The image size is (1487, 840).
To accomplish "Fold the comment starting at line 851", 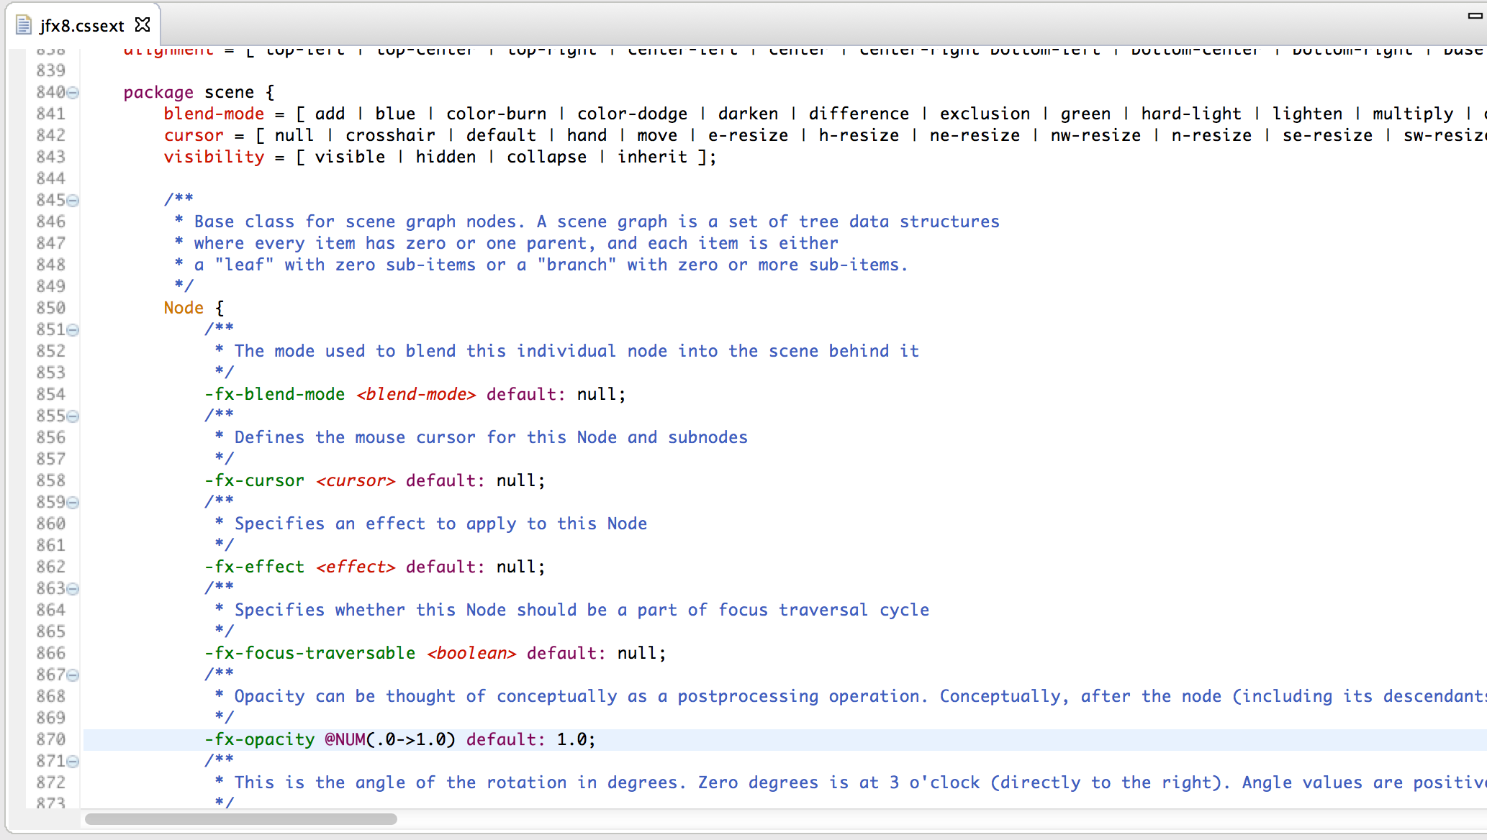I will (x=73, y=330).
